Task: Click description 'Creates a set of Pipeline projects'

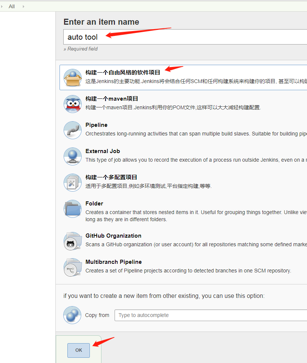Action: click(188, 271)
